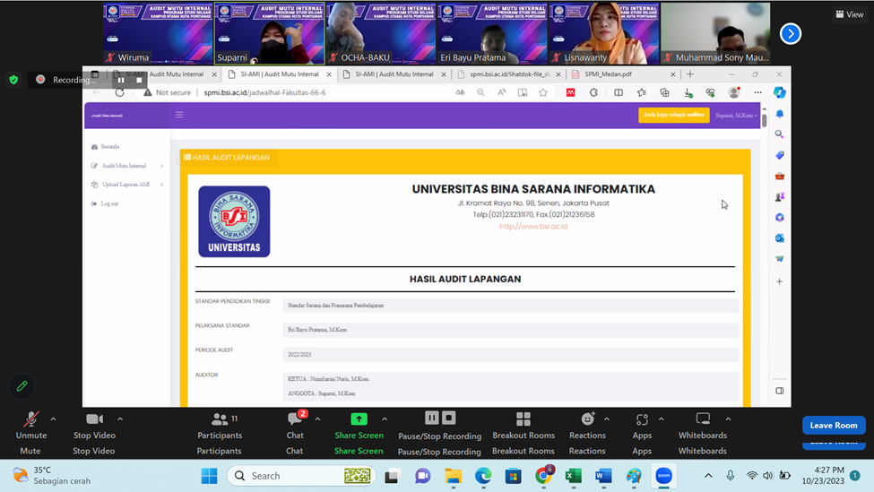Unmute the Zoom microphone
874x492 pixels.
point(31,427)
